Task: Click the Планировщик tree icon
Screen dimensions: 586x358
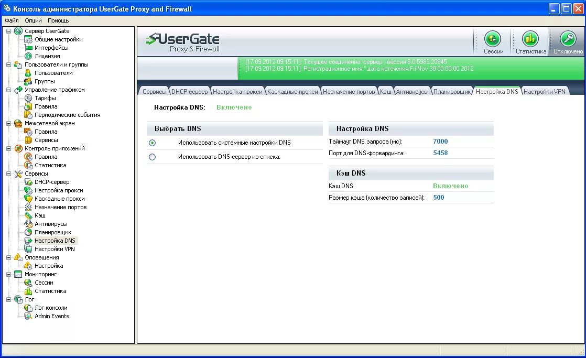Action: click(x=28, y=232)
